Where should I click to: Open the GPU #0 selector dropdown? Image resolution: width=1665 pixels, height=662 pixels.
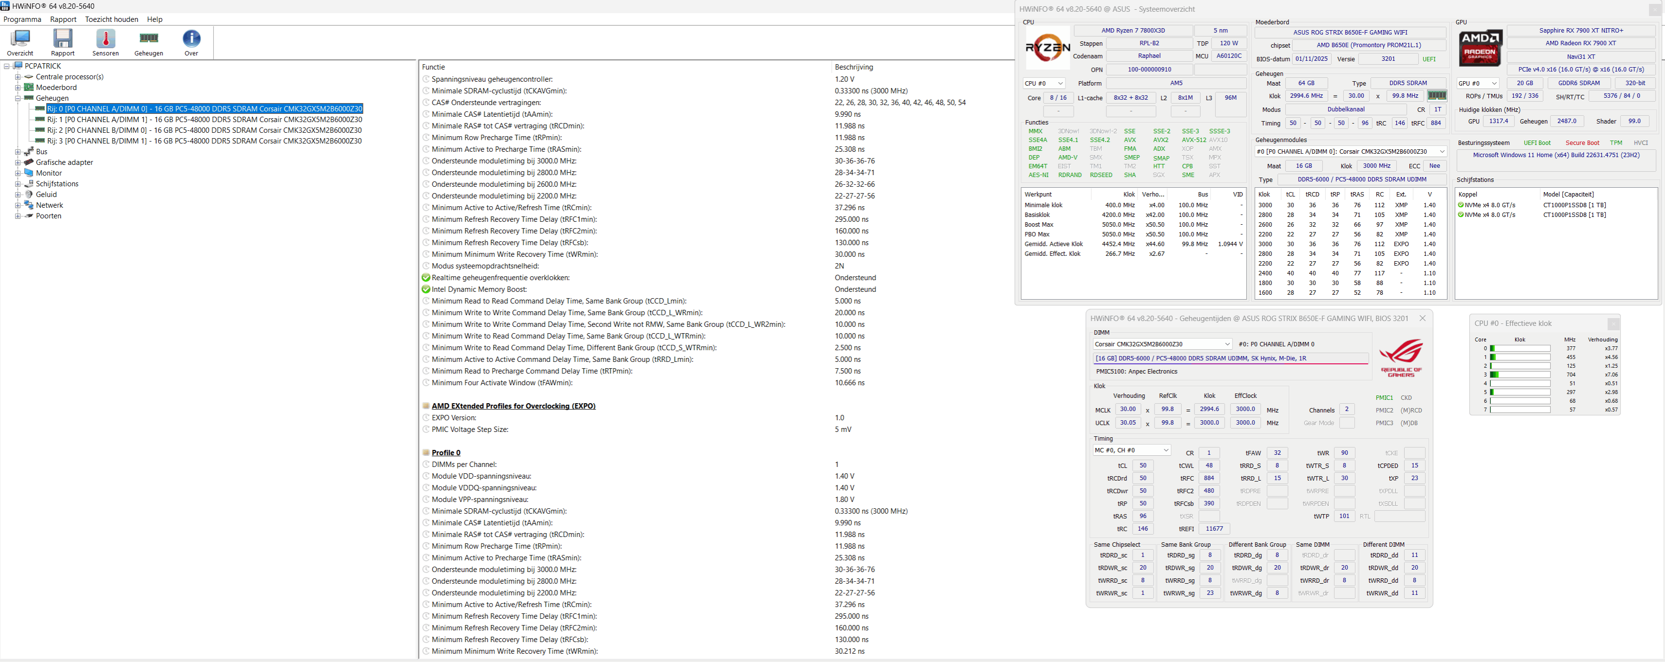click(1478, 83)
